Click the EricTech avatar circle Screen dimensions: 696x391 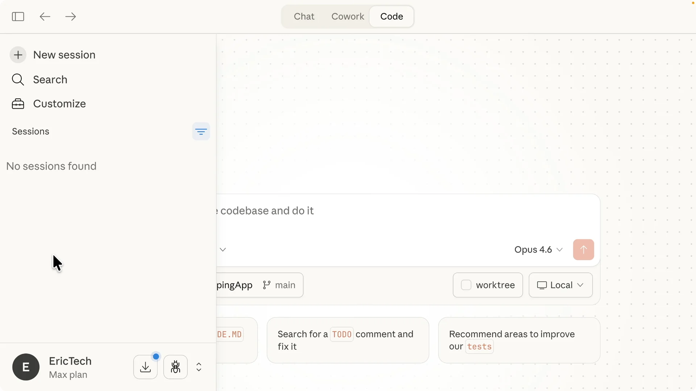coord(26,367)
